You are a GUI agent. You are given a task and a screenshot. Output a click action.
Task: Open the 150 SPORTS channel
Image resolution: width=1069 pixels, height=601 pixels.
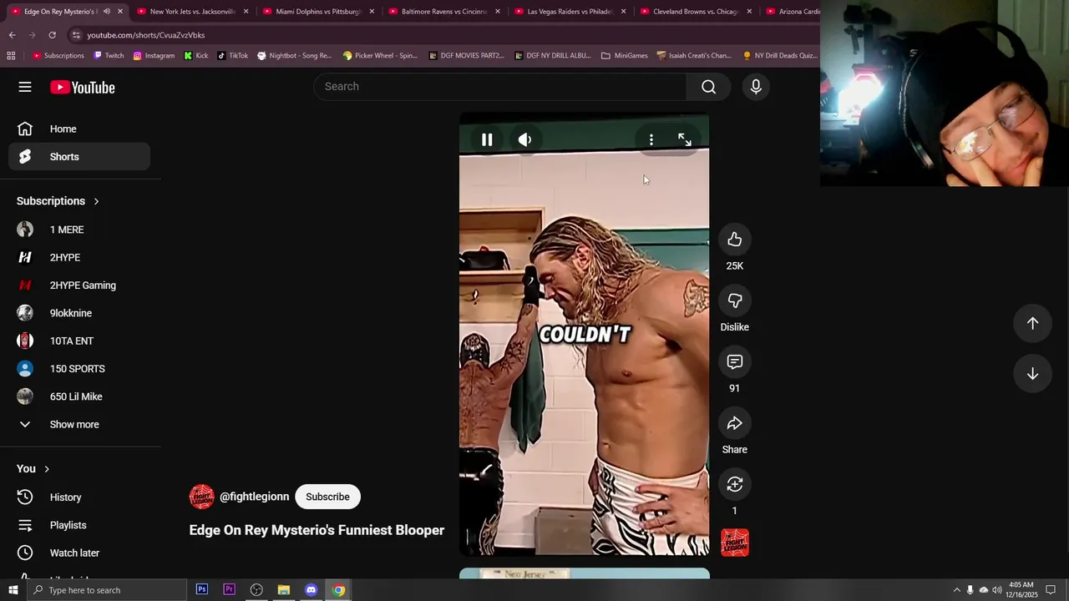[x=79, y=369]
